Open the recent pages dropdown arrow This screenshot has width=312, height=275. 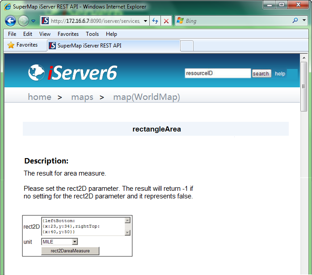pyautogui.click(x=33, y=21)
